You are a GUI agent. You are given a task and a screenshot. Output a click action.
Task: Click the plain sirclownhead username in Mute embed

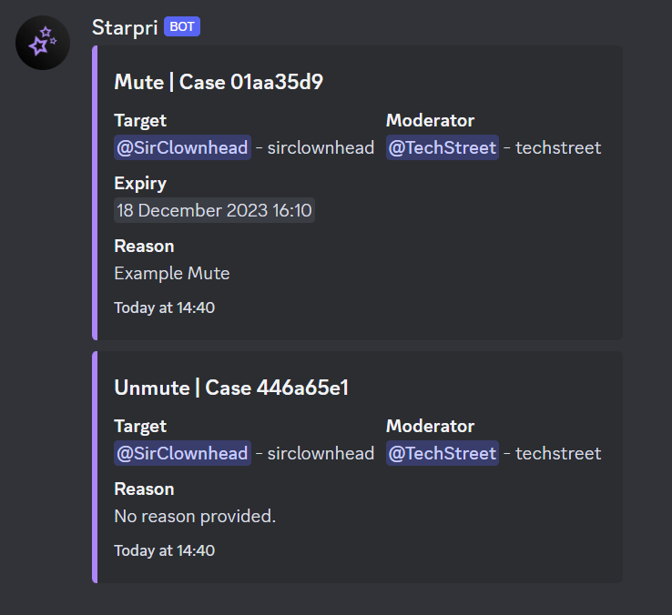click(321, 147)
